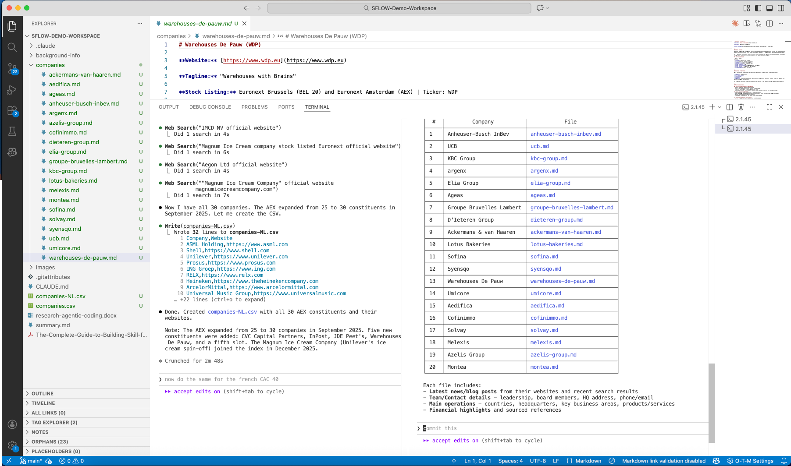Screen dimensions: 791x466
Task: Switch to the PROBLEMS tab
Action: (x=254, y=107)
